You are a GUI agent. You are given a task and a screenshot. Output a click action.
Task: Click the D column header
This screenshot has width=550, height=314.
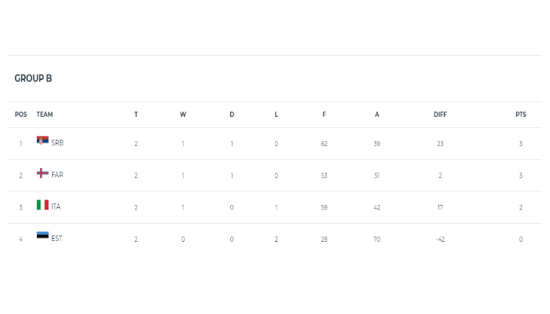coord(232,115)
